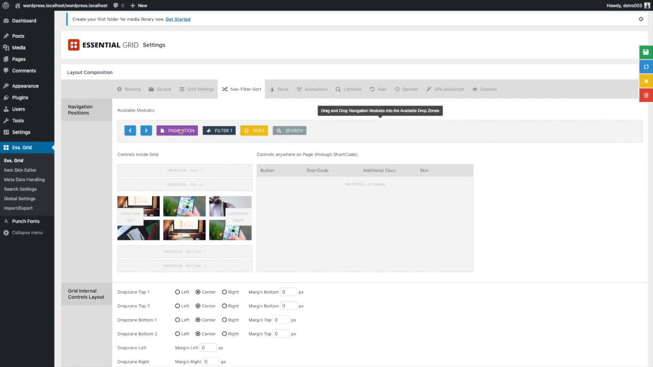Select Right for Dropzone Bottom 2
The width and height of the screenshot is (653, 367).
pyautogui.click(x=224, y=334)
